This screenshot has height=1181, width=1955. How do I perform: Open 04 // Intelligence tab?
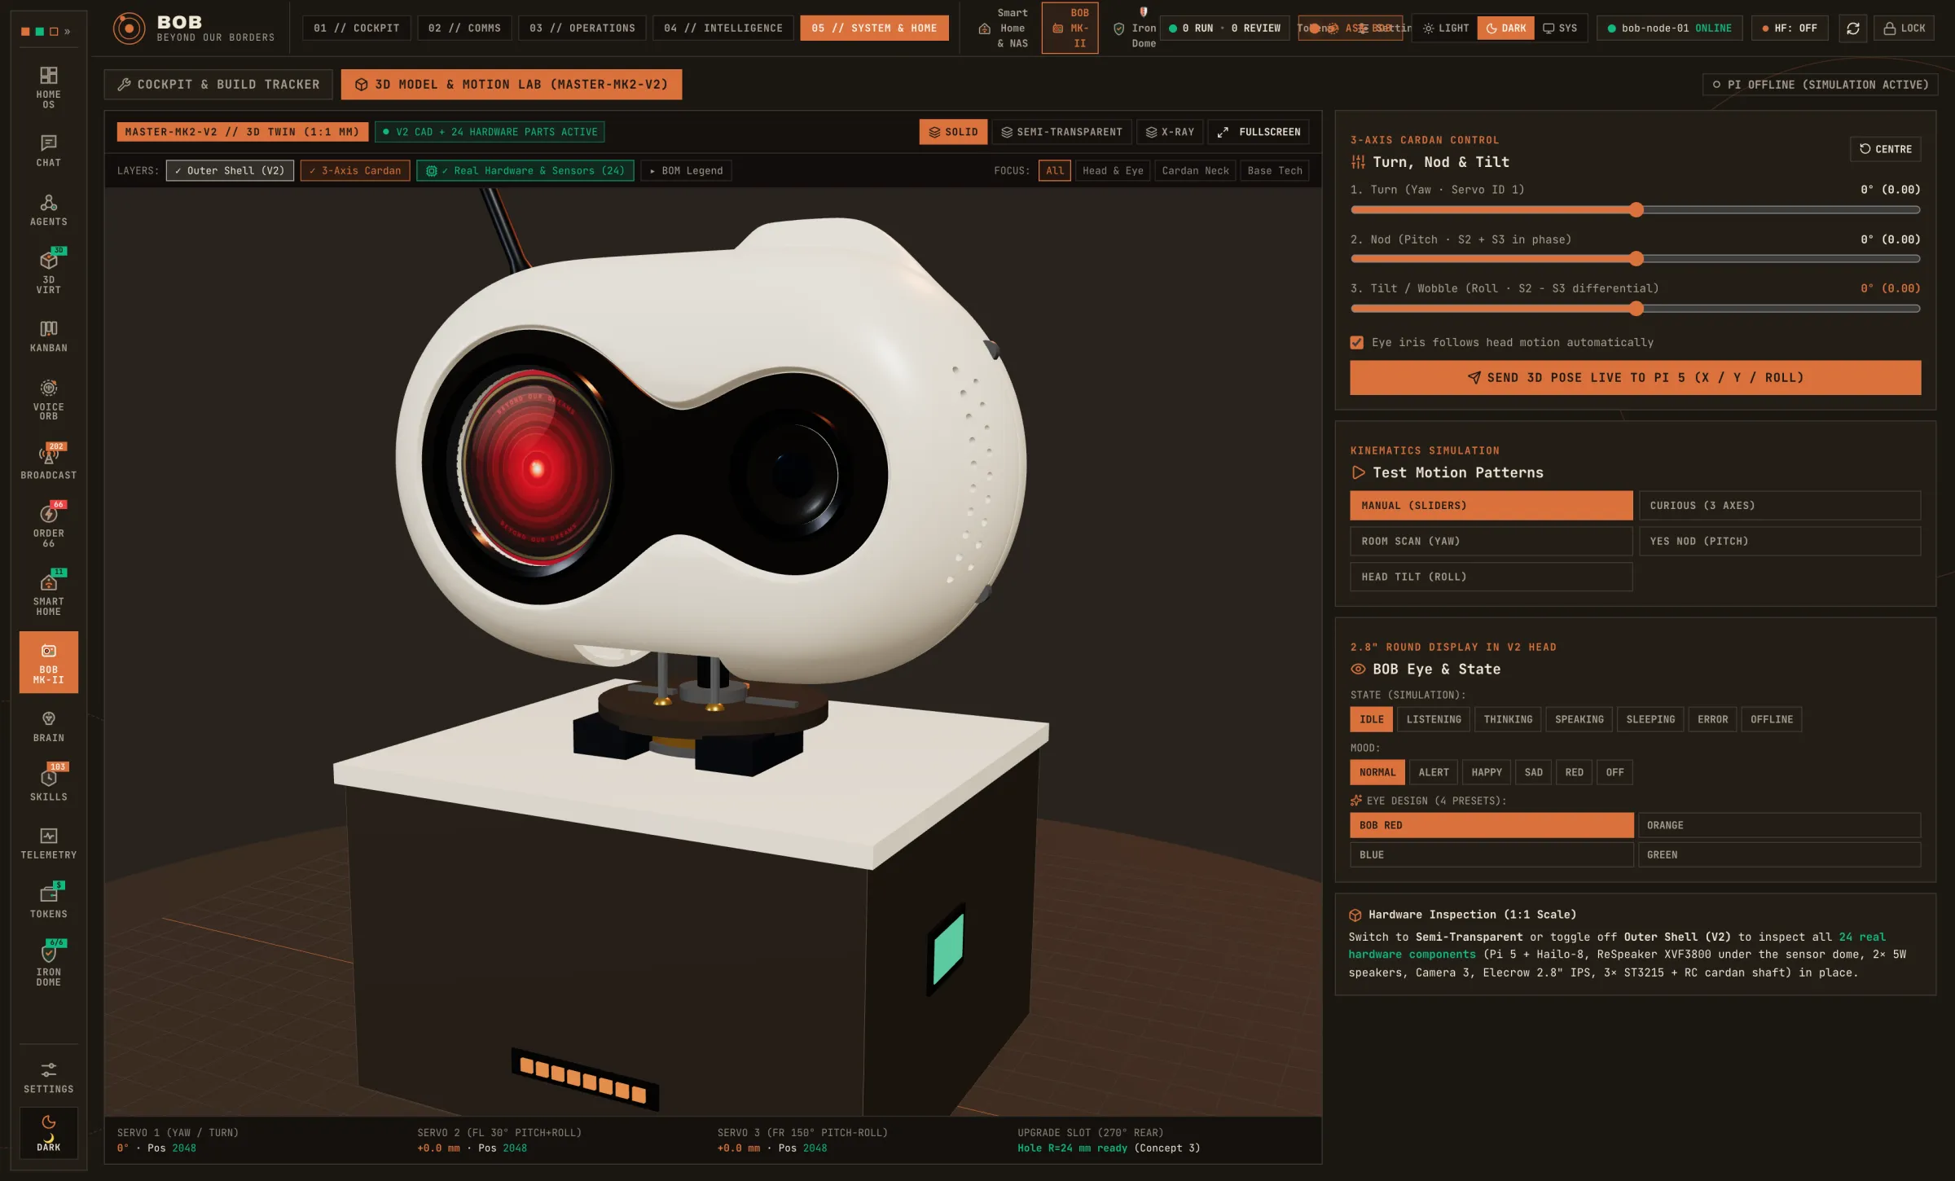[723, 29]
